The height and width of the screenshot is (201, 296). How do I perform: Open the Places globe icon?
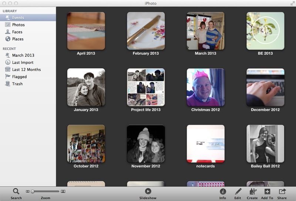point(8,39)
